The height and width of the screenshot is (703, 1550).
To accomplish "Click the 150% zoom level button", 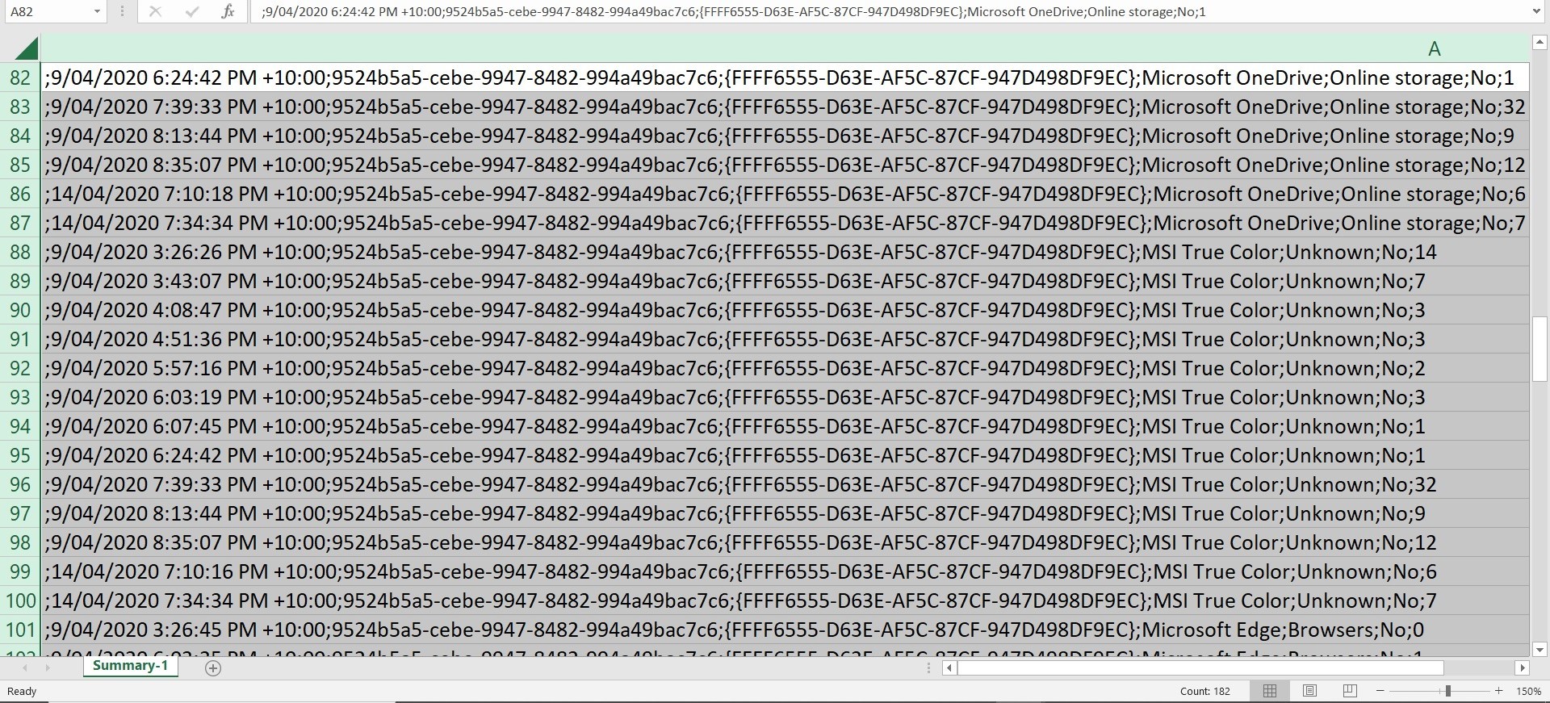I will (x=1528, y=691).
